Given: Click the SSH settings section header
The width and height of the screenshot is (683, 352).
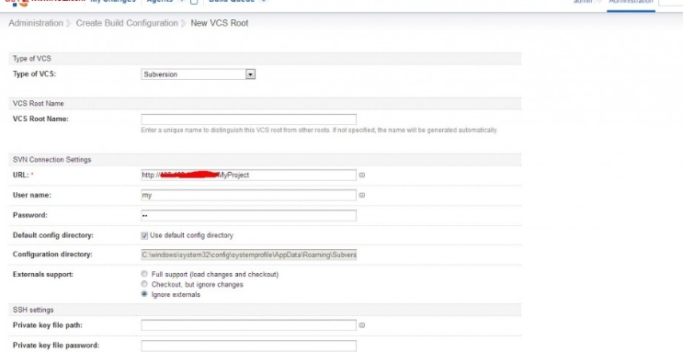Looking at the screenshot, I should click(265, 310).
